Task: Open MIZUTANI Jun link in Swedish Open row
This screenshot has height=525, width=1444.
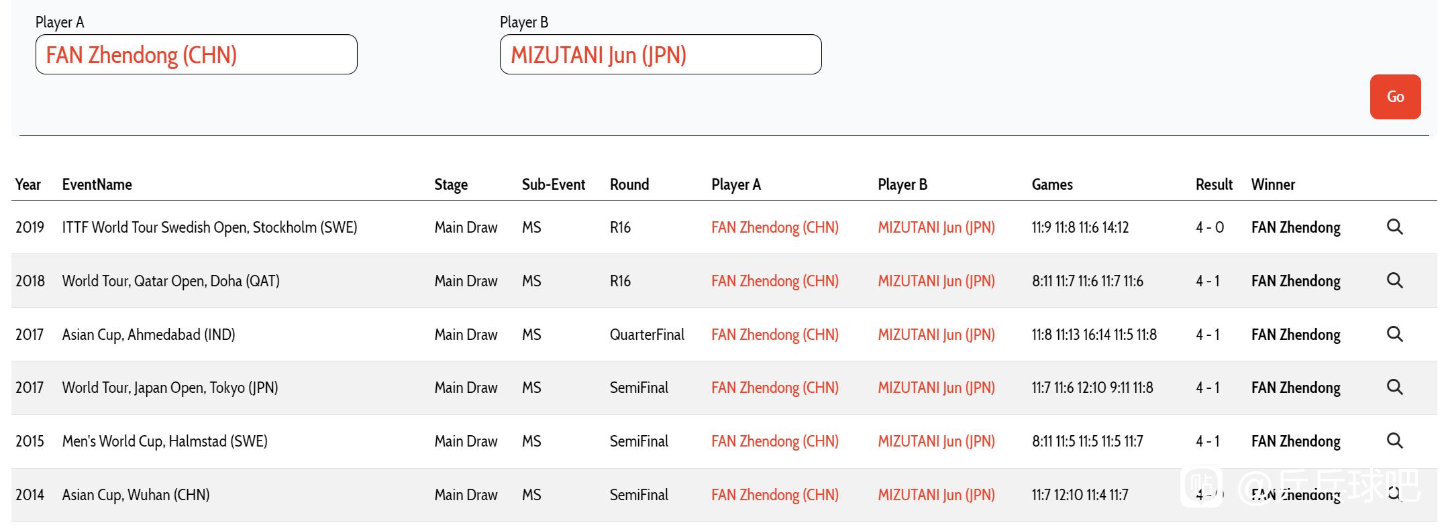Action: point(936,227)
